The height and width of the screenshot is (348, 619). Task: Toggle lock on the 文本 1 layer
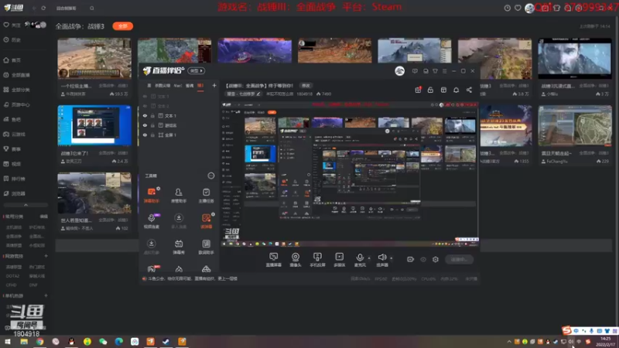click(152, 115)
